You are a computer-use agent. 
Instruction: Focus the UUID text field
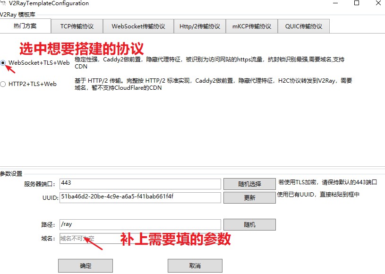click(x=140, y=197)
